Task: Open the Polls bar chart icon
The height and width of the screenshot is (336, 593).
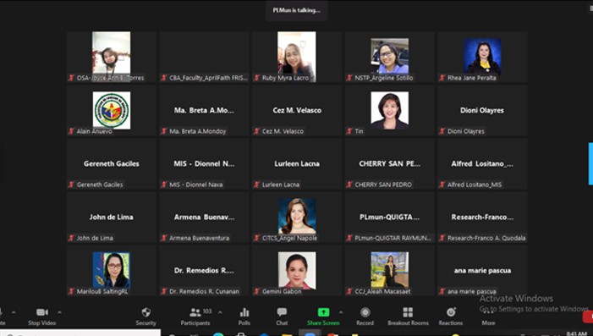Action: point(244,312)
